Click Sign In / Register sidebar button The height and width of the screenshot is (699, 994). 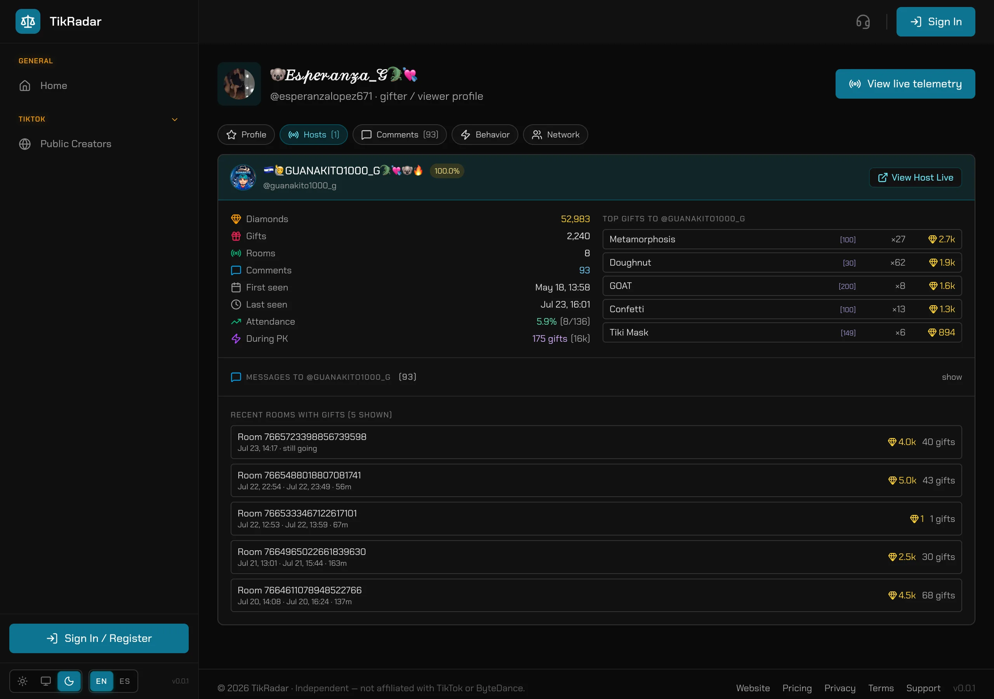99,638
